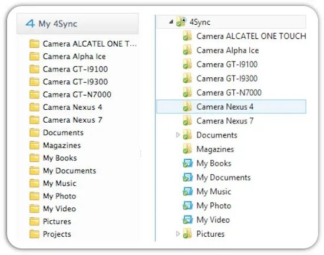Select Camera Nexus 4 in right tree
Viewport: 324px width, 255px height.
pyautogui.click(x=232, y=107)
